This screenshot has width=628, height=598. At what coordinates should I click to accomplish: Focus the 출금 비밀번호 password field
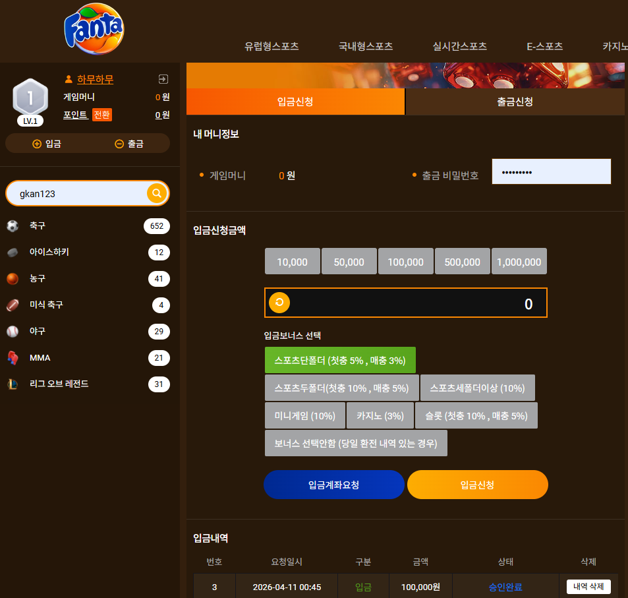[x=552, y=172]
